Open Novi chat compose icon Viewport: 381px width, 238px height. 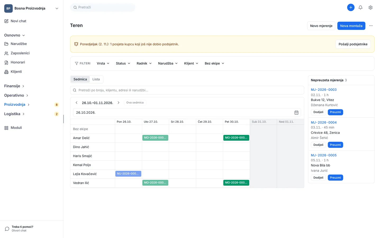click(6, 21)
